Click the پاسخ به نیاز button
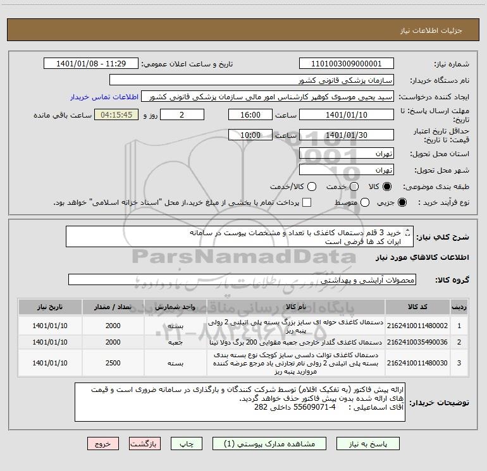This screenshot has width=487, height=471. click(368, 444)
